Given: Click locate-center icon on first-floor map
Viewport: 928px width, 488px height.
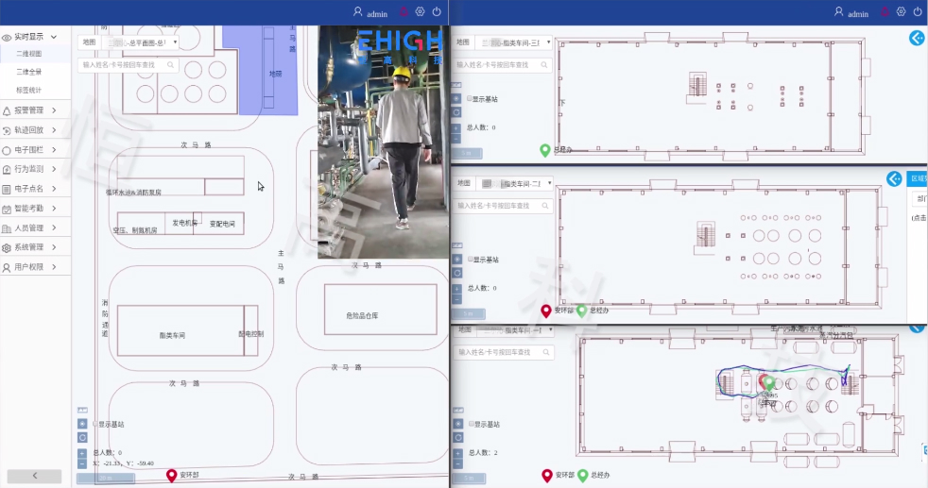Looking at the screenshot, I should [458, 424].
